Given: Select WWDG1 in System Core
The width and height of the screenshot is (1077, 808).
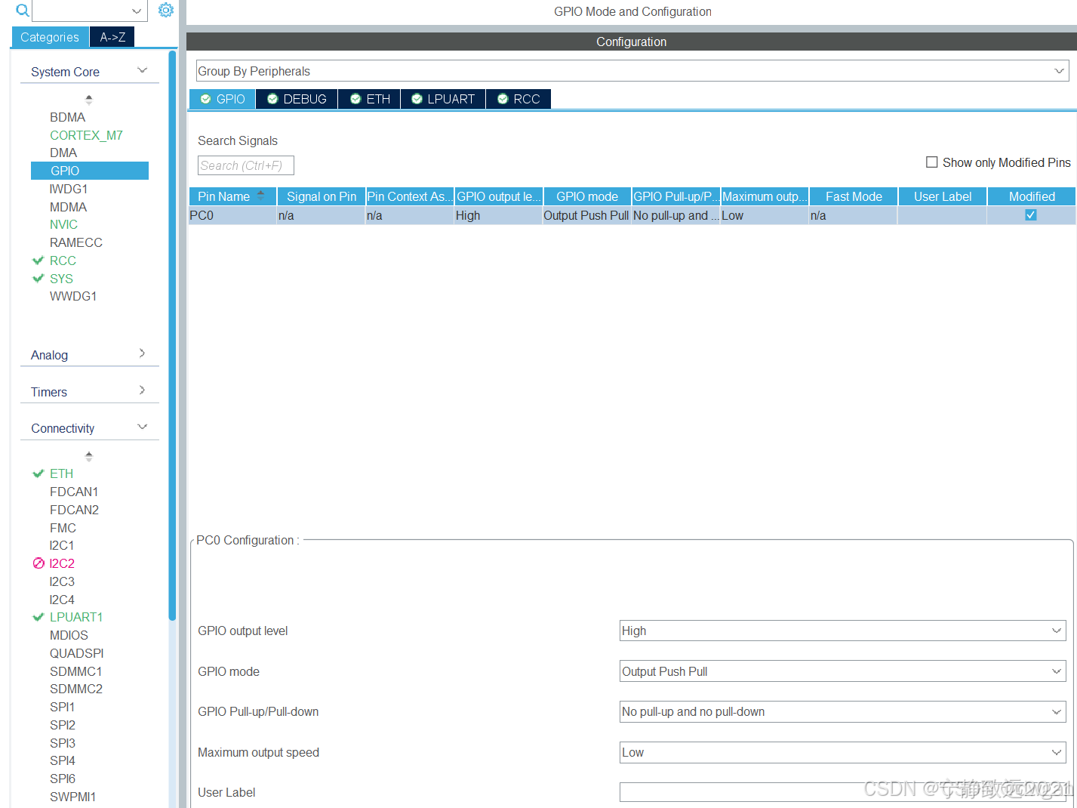Looking at the screenshot, I should [x=73, y=296].
